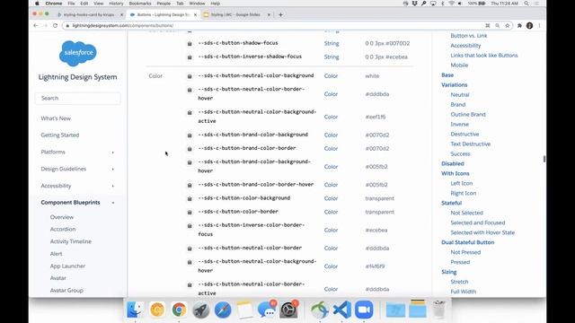Image resolution: width=575 pixels, height=323 pixels.
Task: Click the browser back arrow
Action: click(x=36, y=26)
